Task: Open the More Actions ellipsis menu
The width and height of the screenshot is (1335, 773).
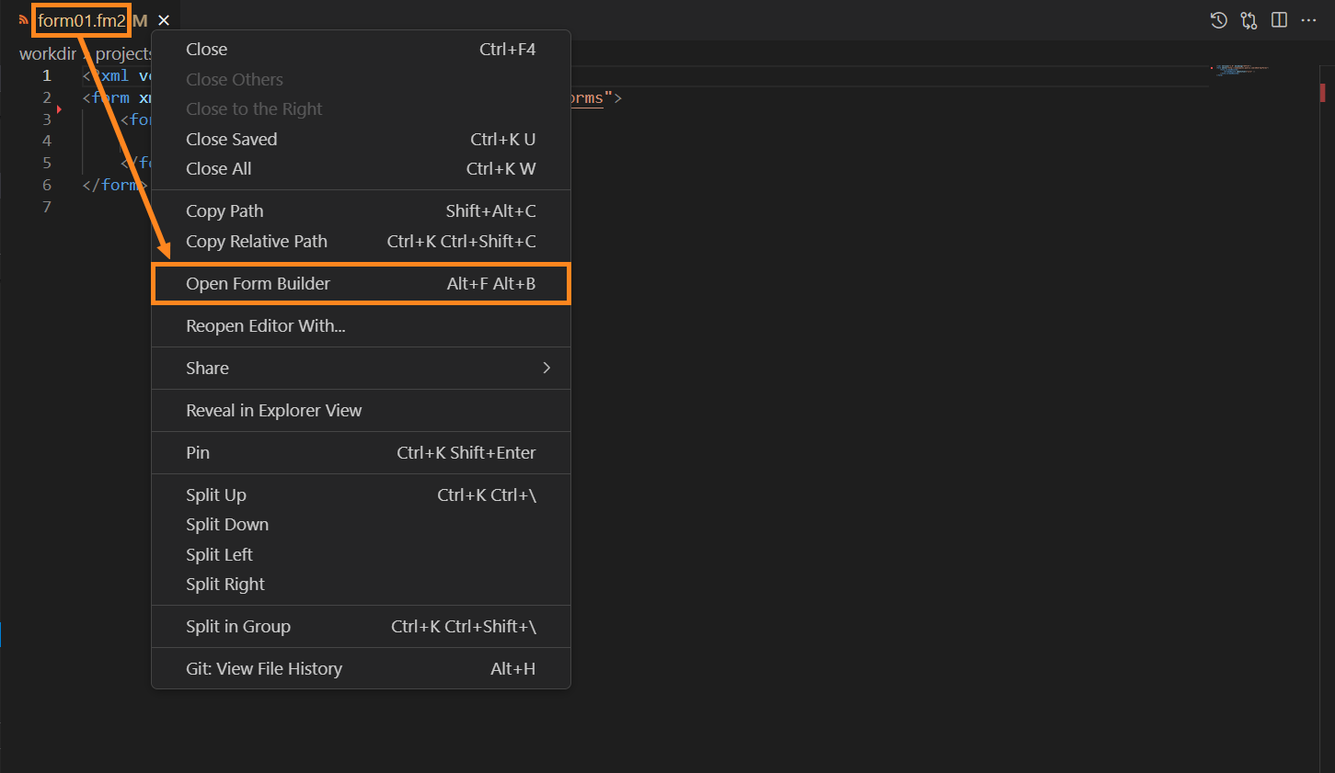Action: pyautogui.click(x=1310, y=19)
